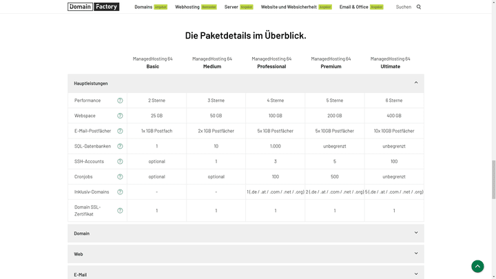Collapse the Hauptleistungen section
496x279 pixels.
click(x=246, y=83)
